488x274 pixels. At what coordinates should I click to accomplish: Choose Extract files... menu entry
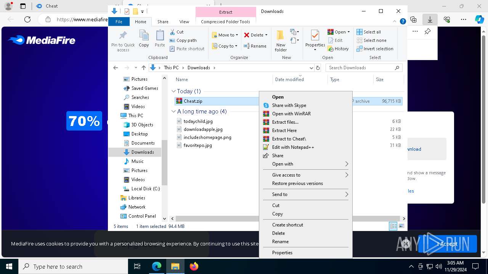click(305, 122)
